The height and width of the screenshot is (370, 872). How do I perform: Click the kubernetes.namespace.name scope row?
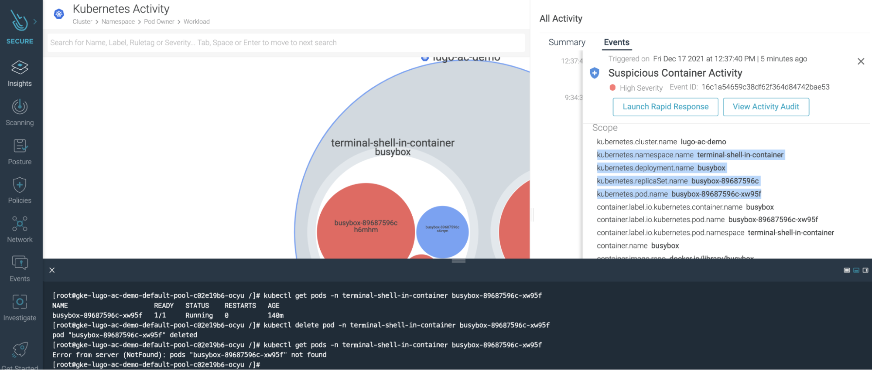[x=691, y=155]
